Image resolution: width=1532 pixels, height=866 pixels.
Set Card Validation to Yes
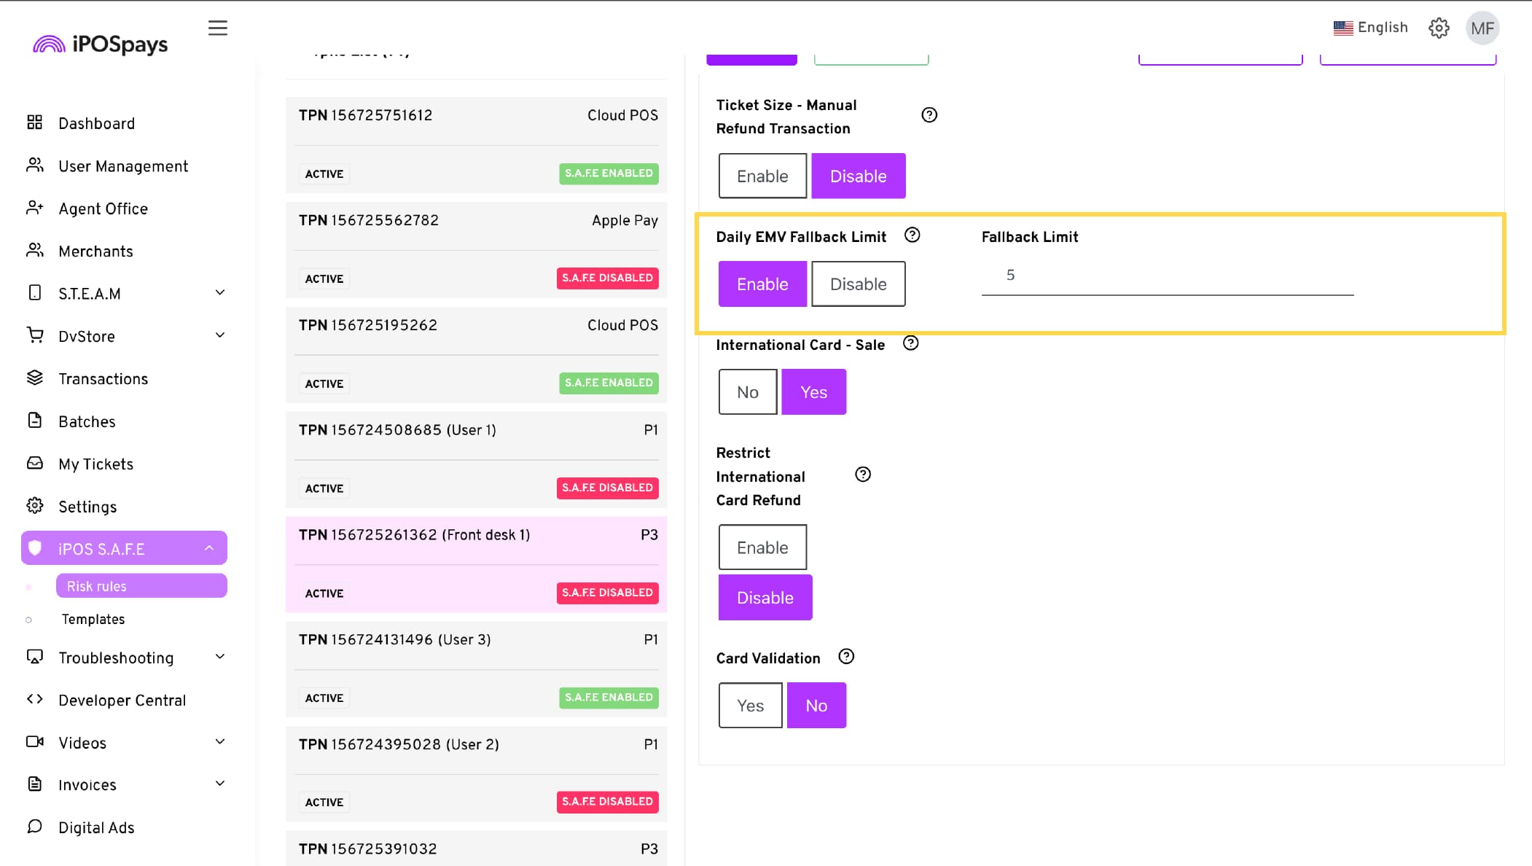(x=750, y=706)
